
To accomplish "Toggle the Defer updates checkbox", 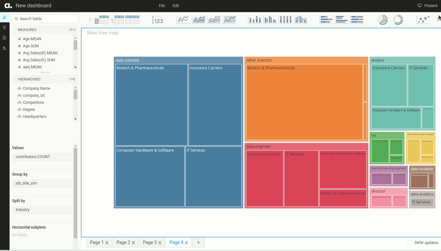I will [410, 243].
